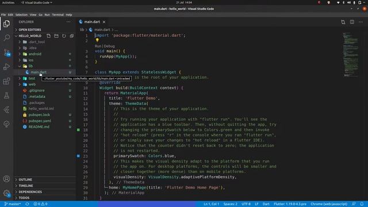Open the Testing flask icon

click(x=6, y=95)
